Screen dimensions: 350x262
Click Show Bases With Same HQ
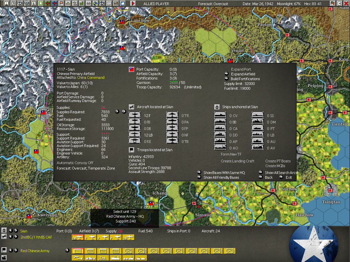click(x=224, y=173)
